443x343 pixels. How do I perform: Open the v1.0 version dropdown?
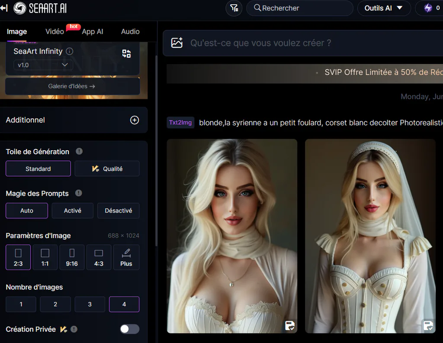pyautogui.click(x=43, y=65)
